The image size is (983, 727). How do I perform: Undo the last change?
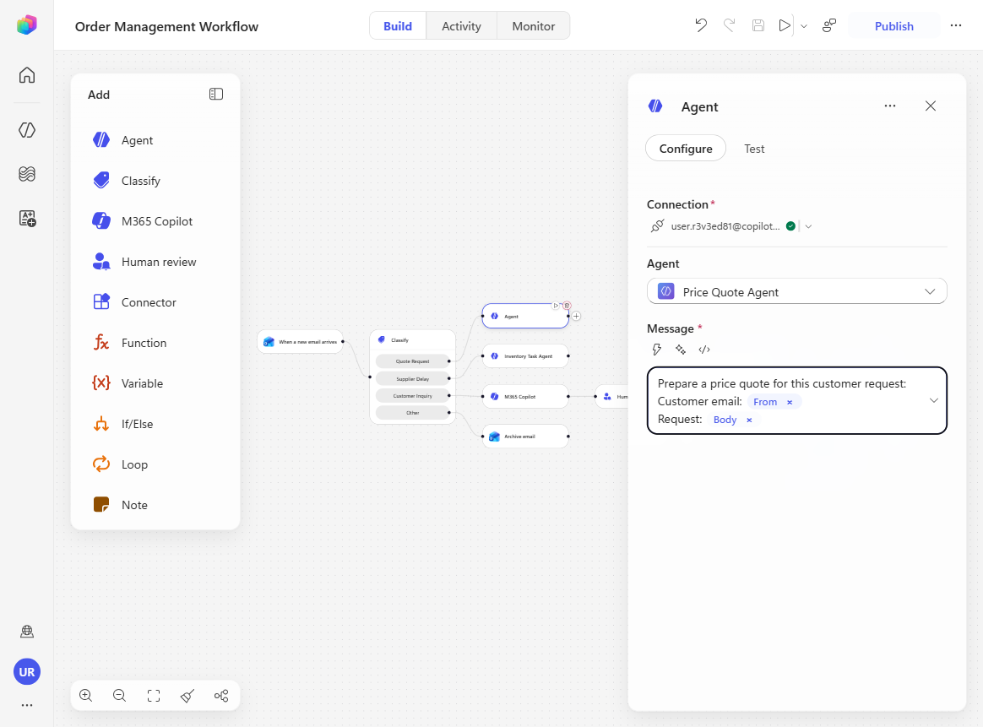point(701,25)
